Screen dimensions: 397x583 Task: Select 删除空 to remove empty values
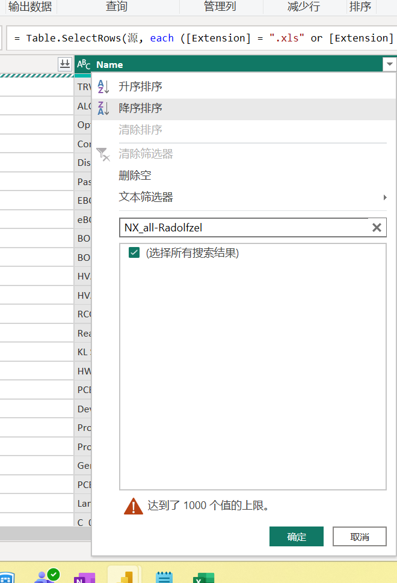(x=135, y=175)
